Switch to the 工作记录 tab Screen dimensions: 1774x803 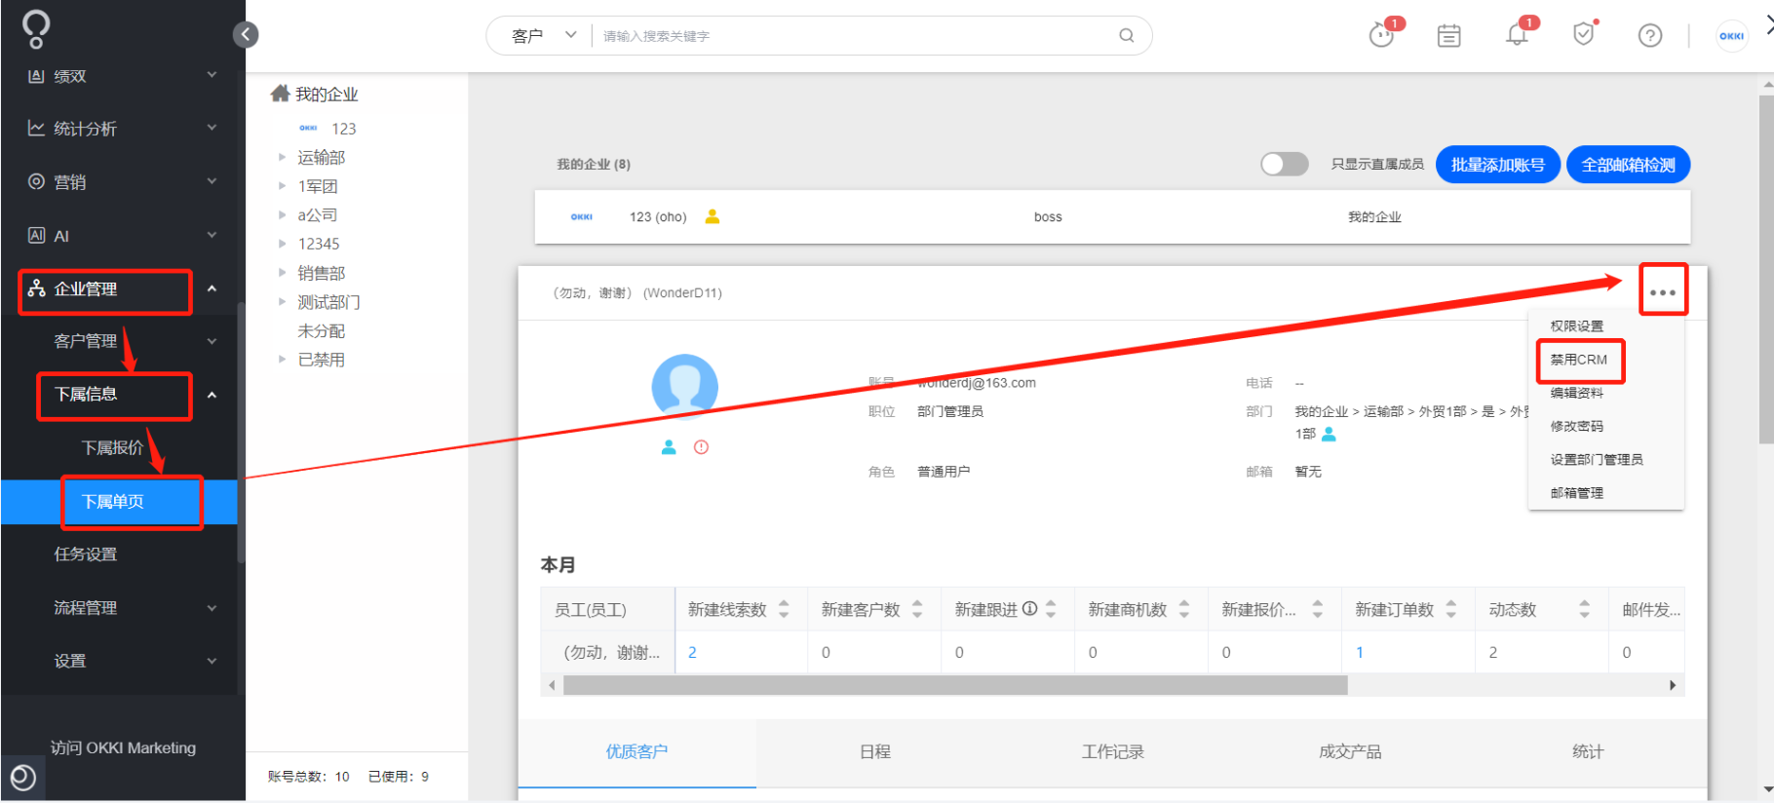pos(1113,752)
